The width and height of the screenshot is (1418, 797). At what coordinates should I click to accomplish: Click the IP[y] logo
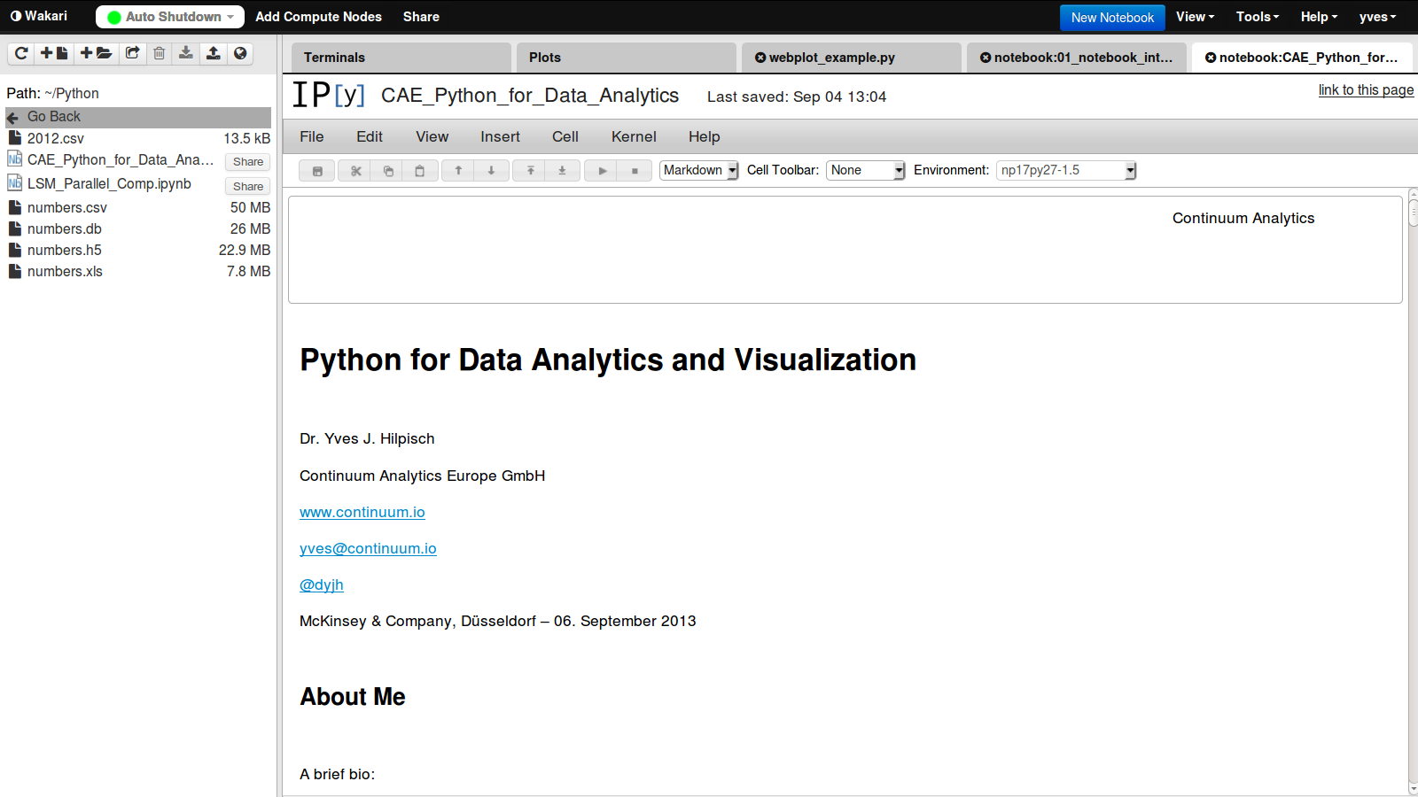coord(329,94)
